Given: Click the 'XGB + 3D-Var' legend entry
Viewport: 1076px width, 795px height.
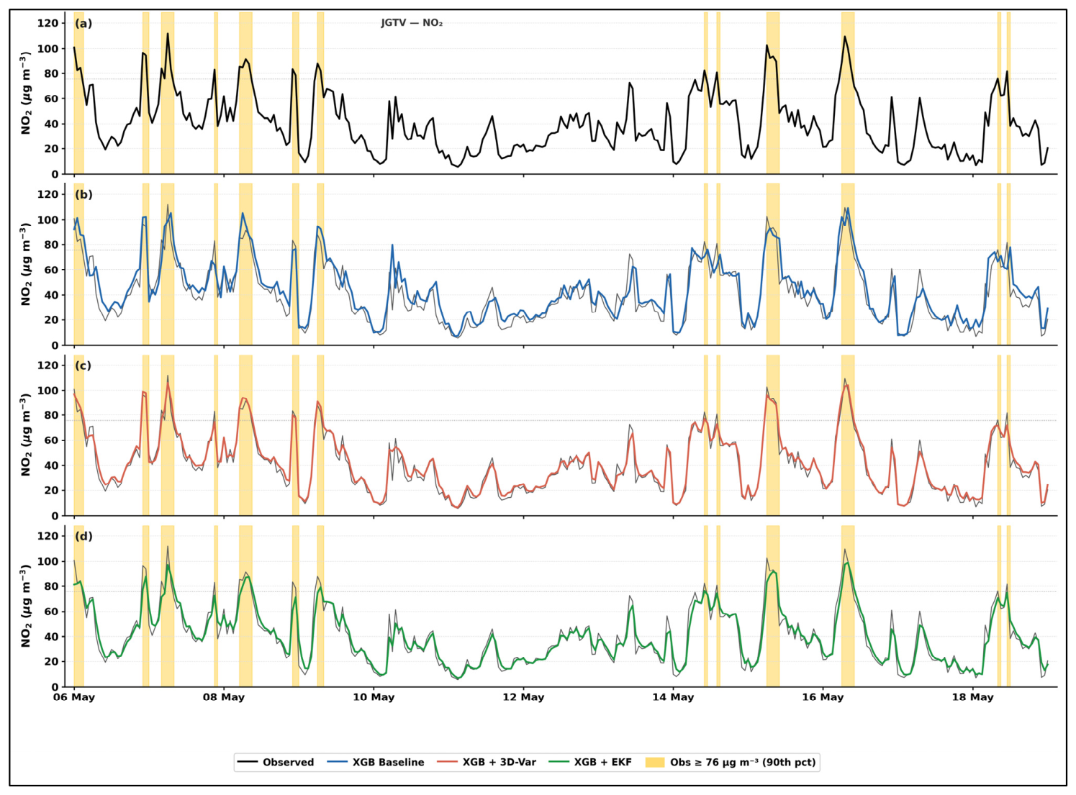Looking at the screenshot, I should [487, 763].
